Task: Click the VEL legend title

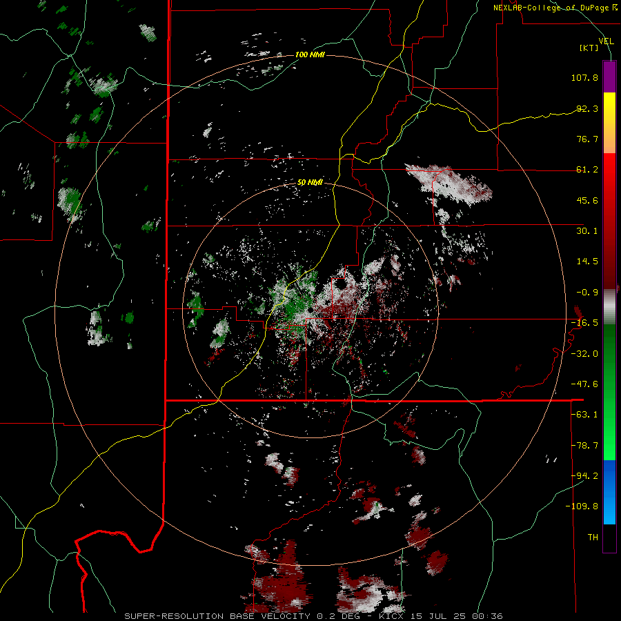Action: [606, 41]
